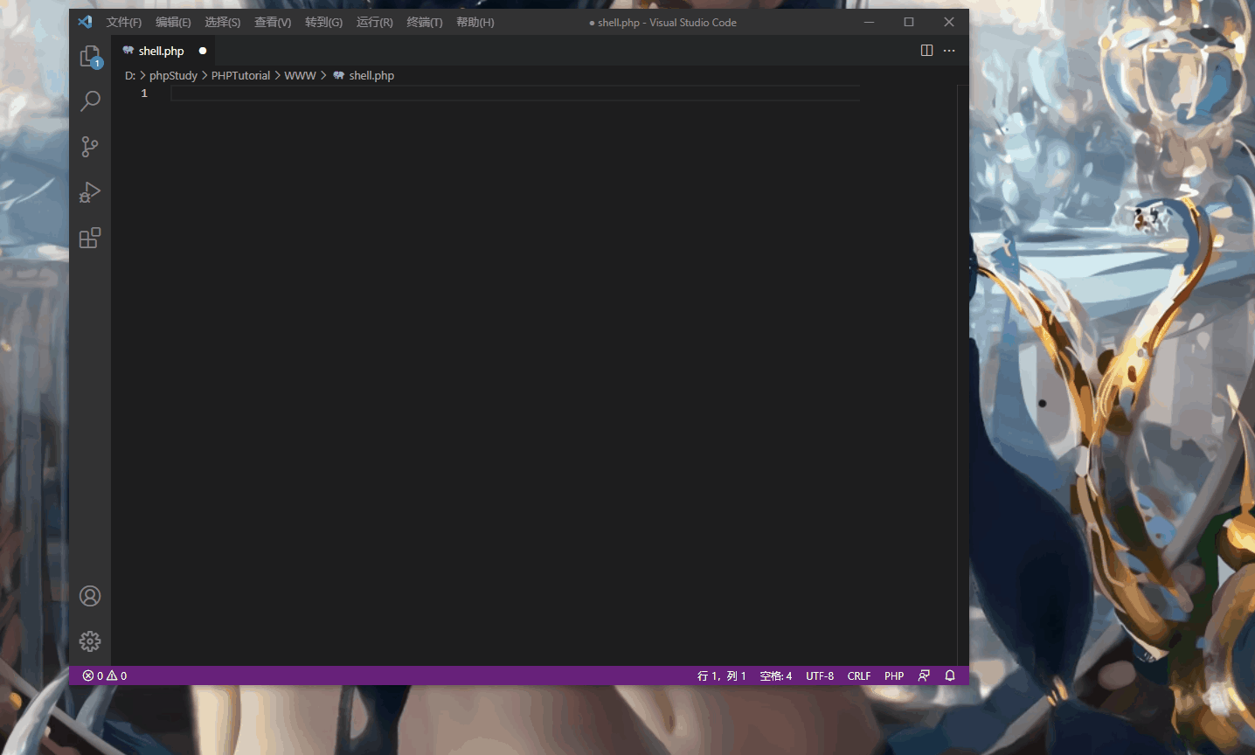Viewport: 1255px width, 755px height.
Task: Change file encoding UTF-8
Action: 820,675
